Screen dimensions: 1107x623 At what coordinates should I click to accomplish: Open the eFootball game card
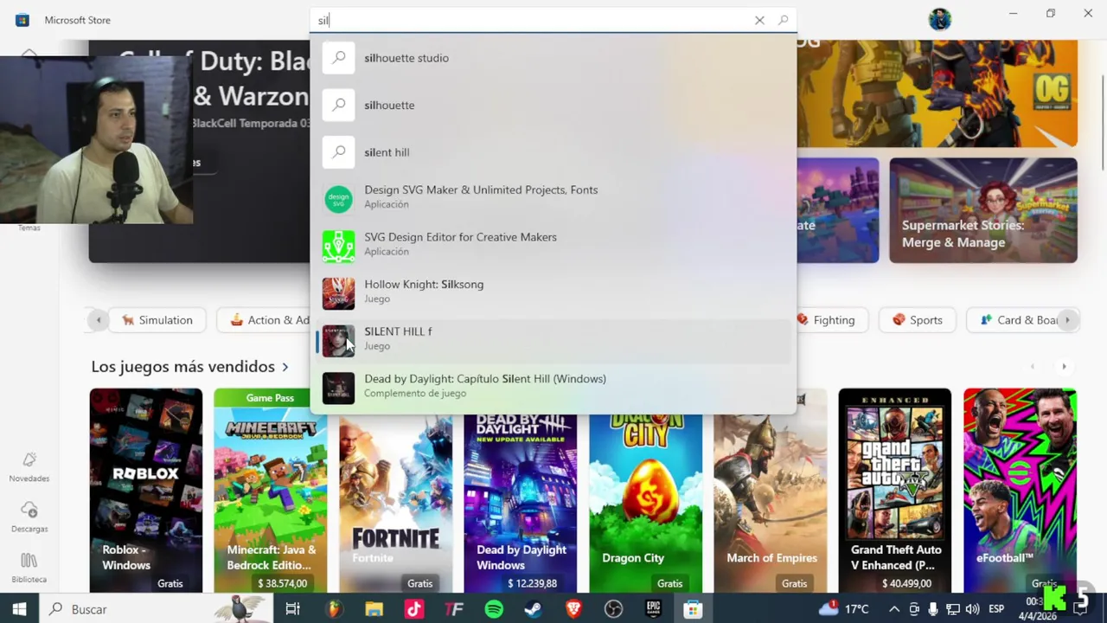[1021, 491]
